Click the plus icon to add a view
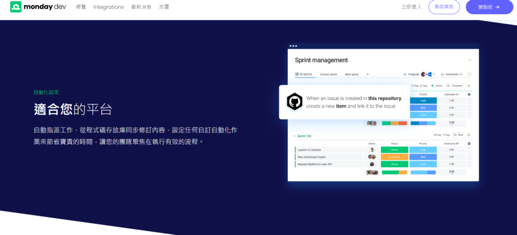 tap(368, 75)
